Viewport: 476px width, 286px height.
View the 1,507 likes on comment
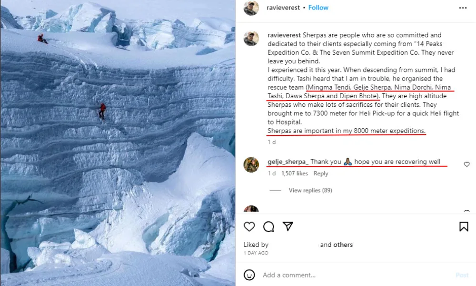[x=295, y=174]
